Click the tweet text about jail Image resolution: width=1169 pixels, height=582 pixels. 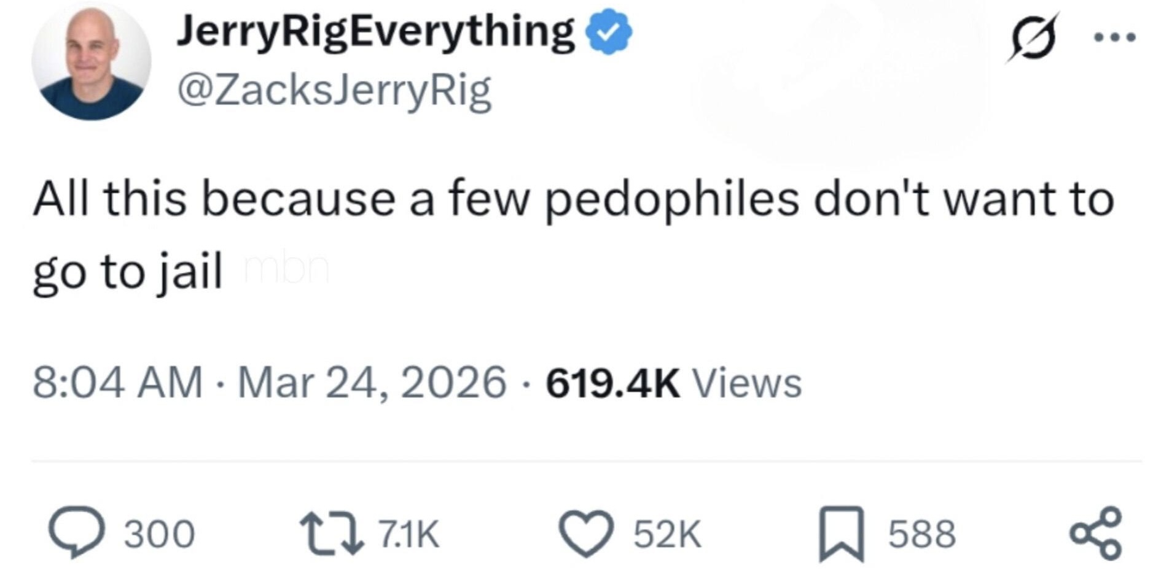pyautogui.click(x=574, y=236)
